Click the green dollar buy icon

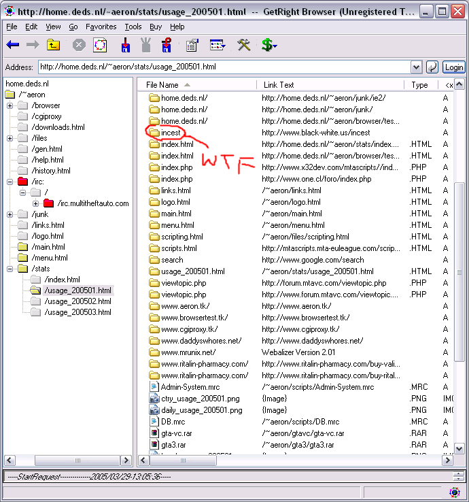pyautogui.click(x=267, y=45)
